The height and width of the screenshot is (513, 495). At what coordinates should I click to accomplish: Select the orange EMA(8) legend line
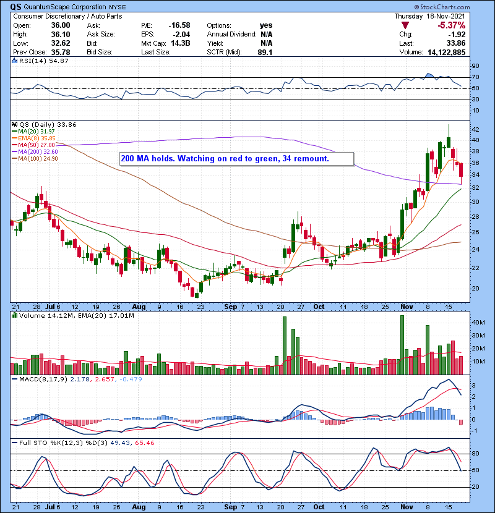[14, 138]
